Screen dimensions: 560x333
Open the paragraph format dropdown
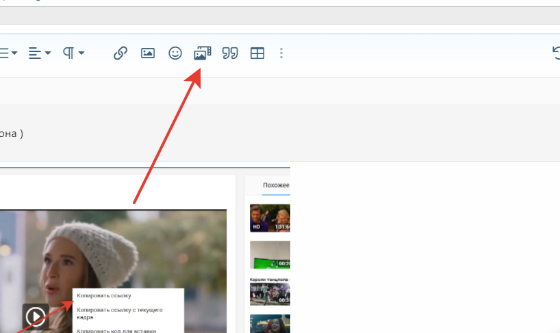pos(73,53)
